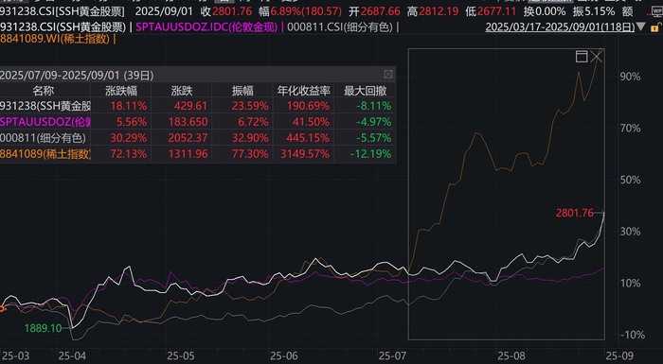This screenshot has width=663, height=364.
Task: Select the 931238(SSH黄金股 table row name
Action: [45, 106]
